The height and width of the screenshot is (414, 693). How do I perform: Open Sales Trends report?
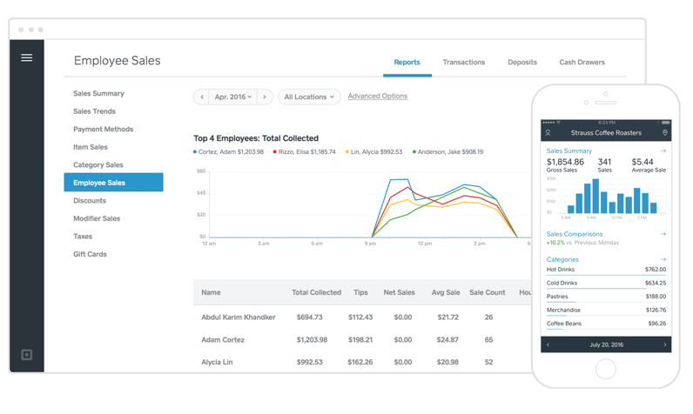coord(94,111)
